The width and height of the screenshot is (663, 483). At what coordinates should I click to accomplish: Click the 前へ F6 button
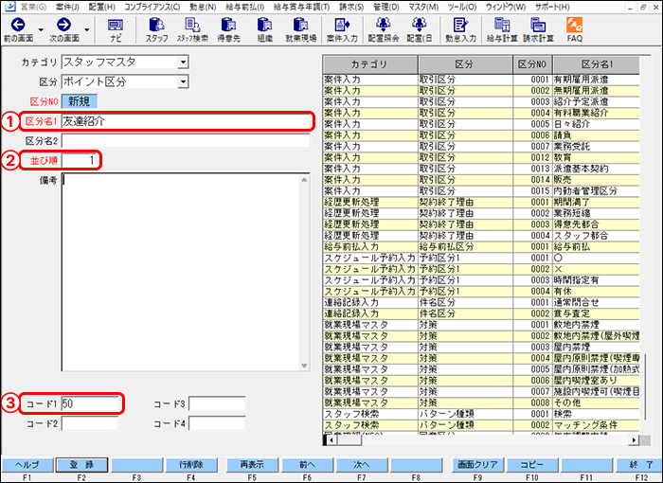coord(308,465)
